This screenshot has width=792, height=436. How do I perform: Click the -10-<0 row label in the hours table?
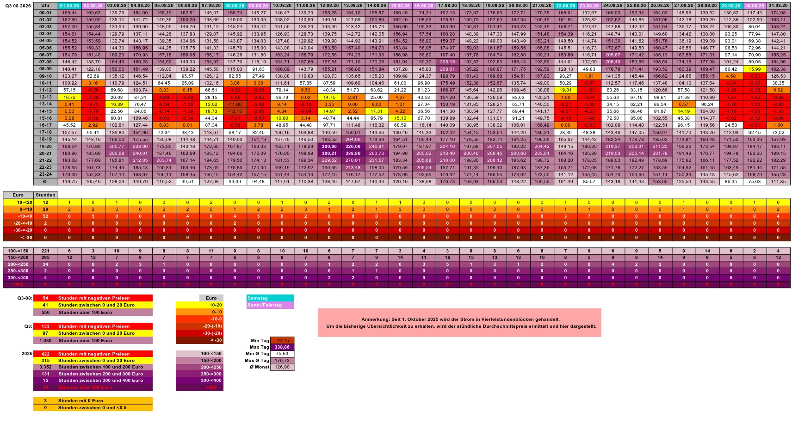pos(18,216)
